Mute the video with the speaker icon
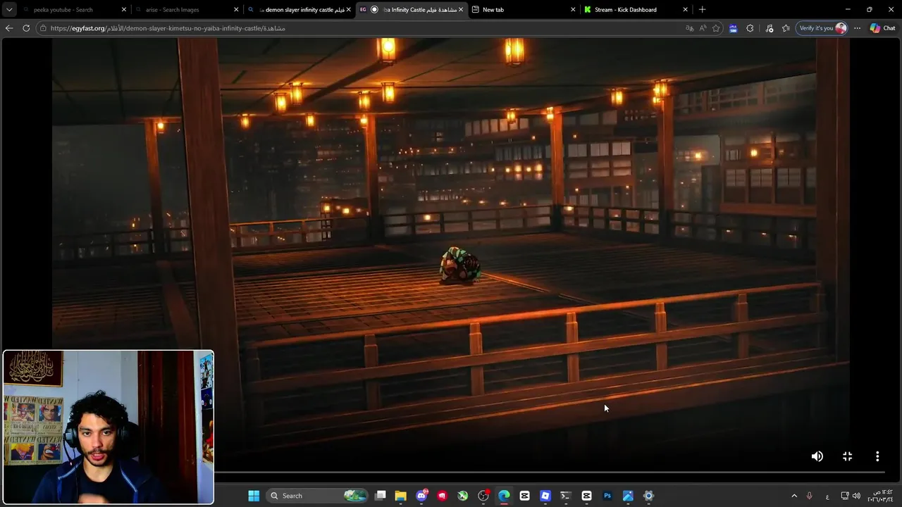Image resolution: width=902 pixels, height=507 pixels. pyautogui.click(x=817, y=456)
